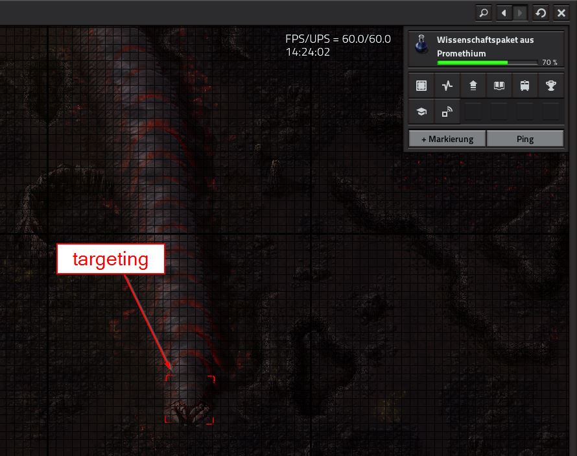Click the grayed forward arrow button
Screen dimensions: 577x456
coord(520,12)
